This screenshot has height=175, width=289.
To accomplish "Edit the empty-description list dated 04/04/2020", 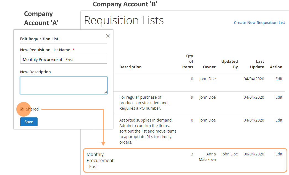I will 279,79.
